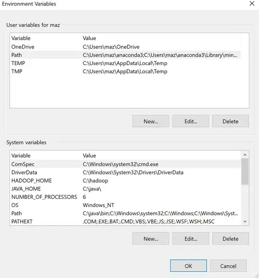
Task: Select the ComSpec system variable
Action: [x=125, y=164]
